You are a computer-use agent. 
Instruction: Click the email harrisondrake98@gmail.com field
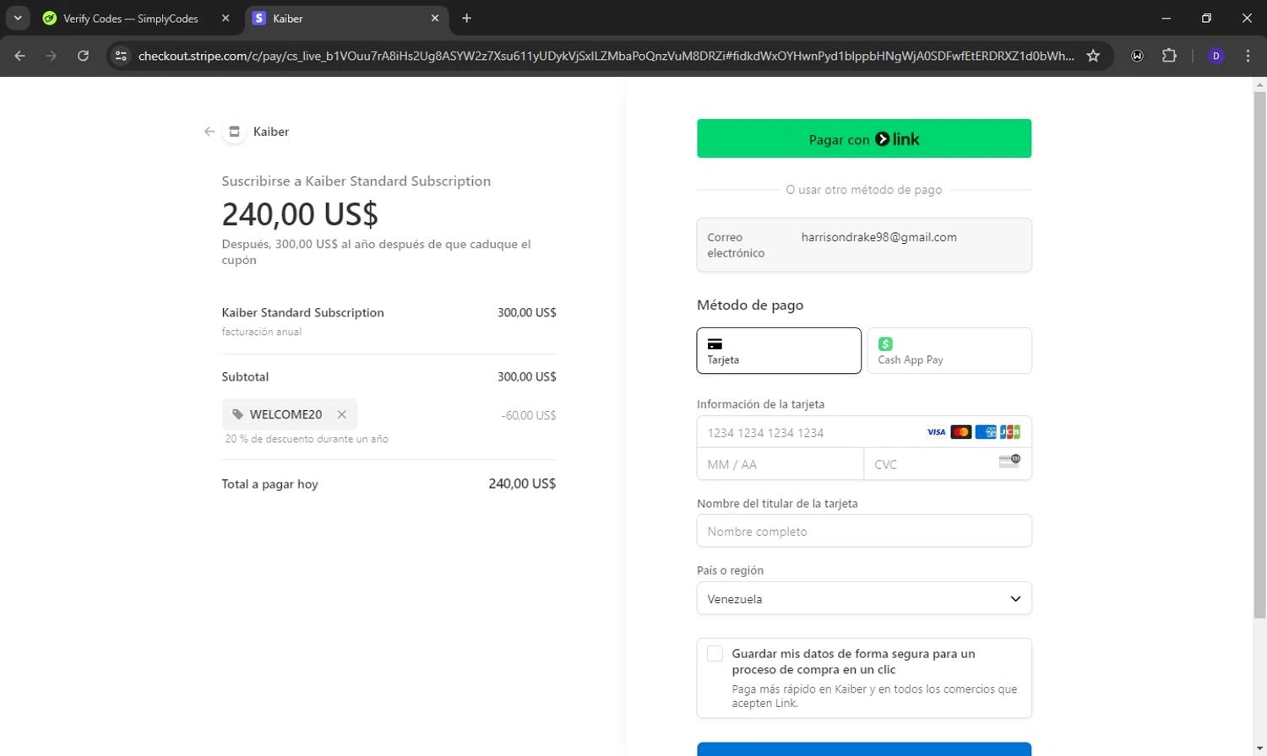pyautogui.click(x=864, y=245)
